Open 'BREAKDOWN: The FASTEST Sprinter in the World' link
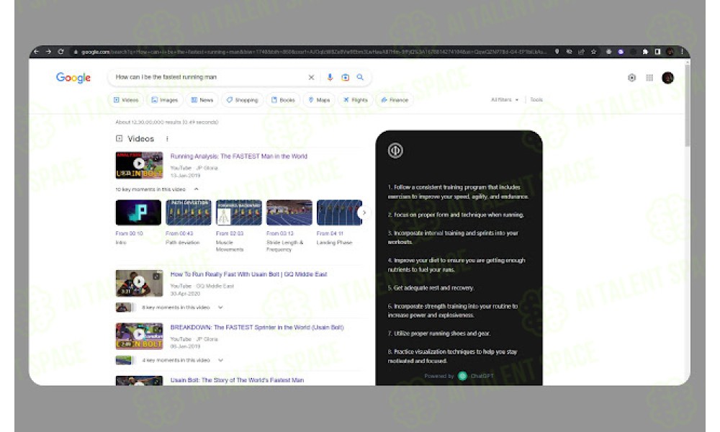This screenshot has width=720, height=432. pyautogui.click(x=257, y=328)
